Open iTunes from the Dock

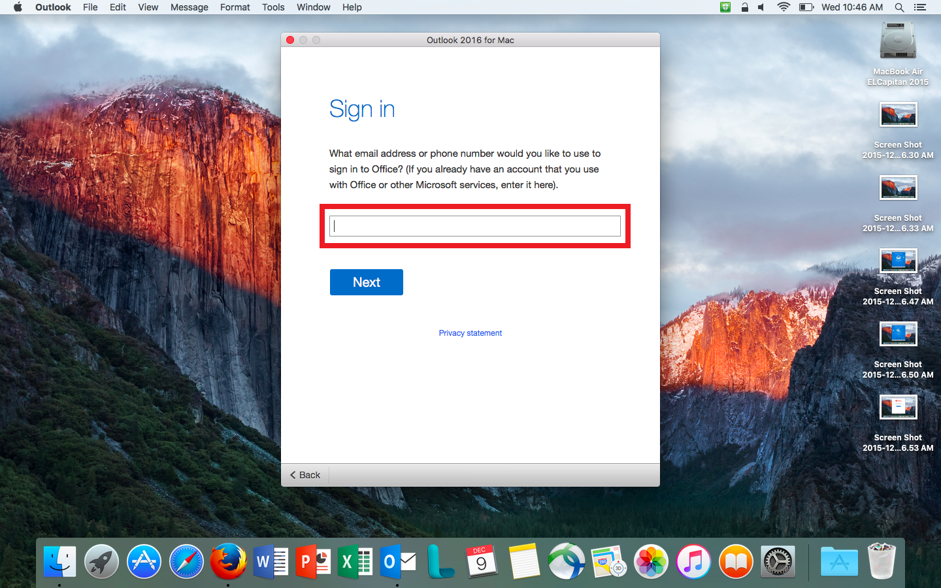(x=693, y=562)
